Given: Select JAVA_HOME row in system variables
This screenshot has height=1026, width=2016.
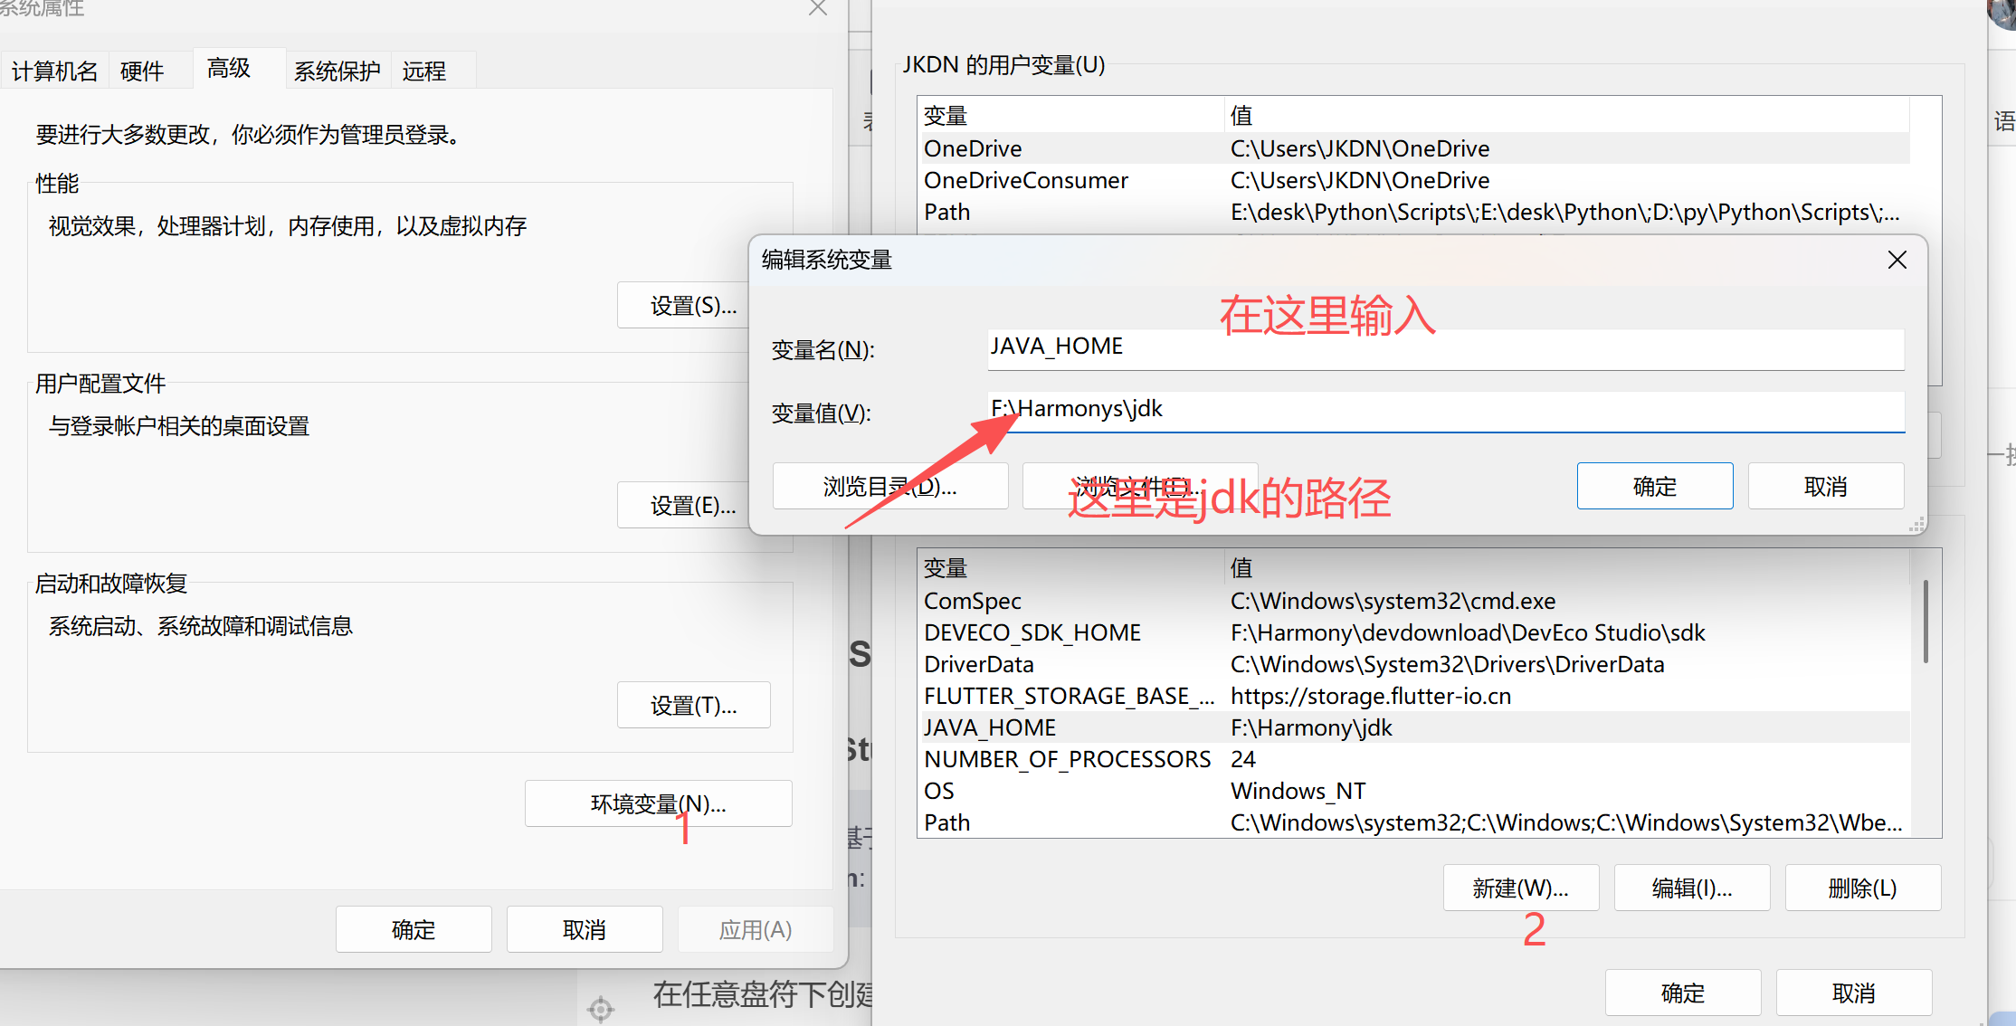Looking at the screenshot, I should [990, 727].
